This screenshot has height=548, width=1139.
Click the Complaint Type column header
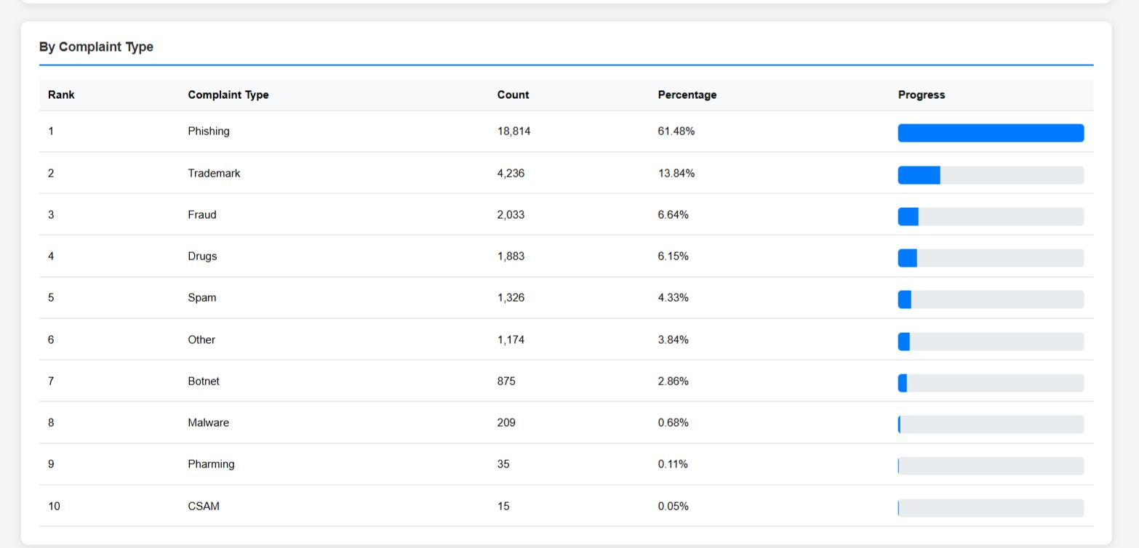228,94
